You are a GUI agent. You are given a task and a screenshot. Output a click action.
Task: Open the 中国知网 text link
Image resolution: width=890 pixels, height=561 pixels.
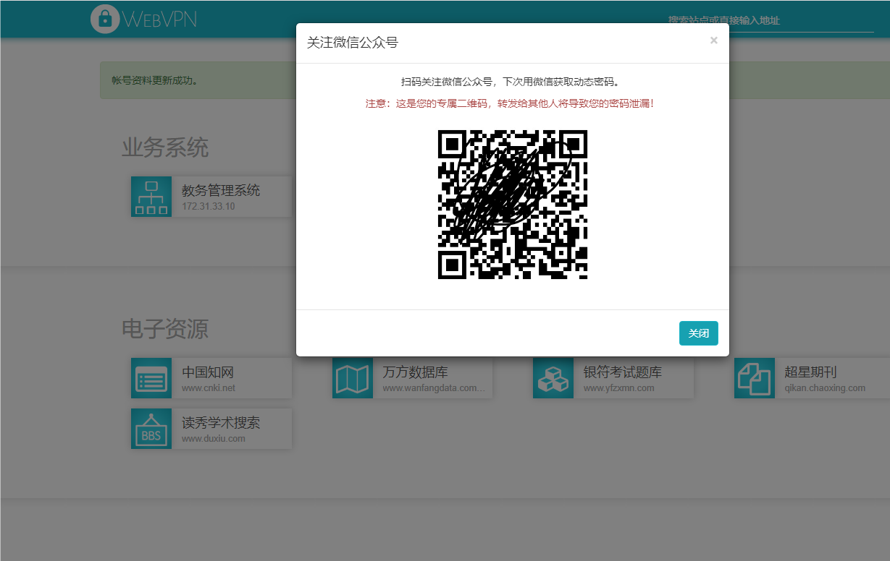(x=208, y=372)
